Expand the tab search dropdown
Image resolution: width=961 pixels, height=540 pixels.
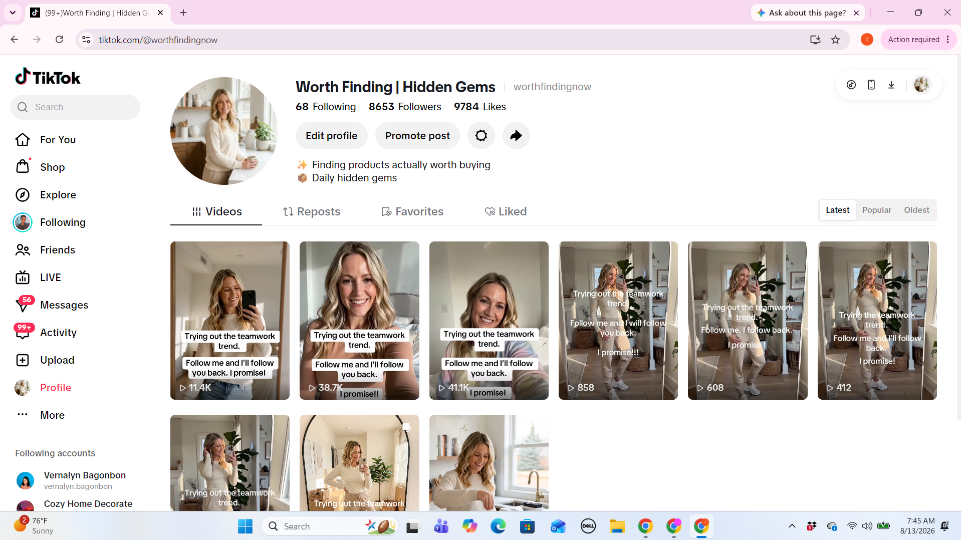[13, 13]
